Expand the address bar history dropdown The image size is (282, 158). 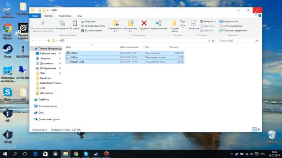(x=209, y=41)
